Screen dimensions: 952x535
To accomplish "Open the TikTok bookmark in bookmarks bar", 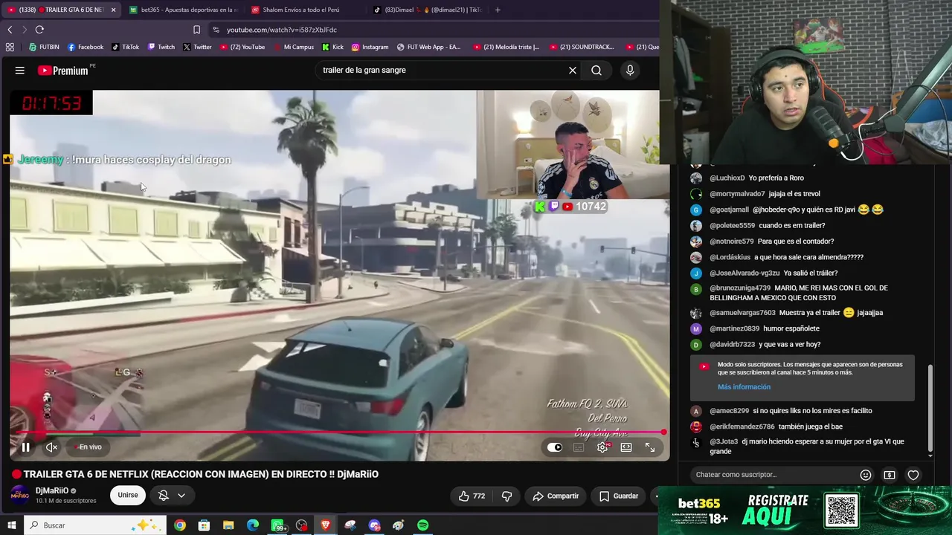I will point(125,47).
